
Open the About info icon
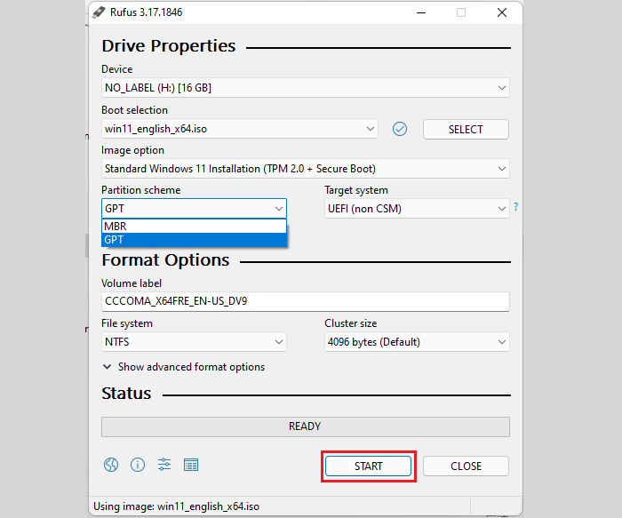[x=138, y=465]
